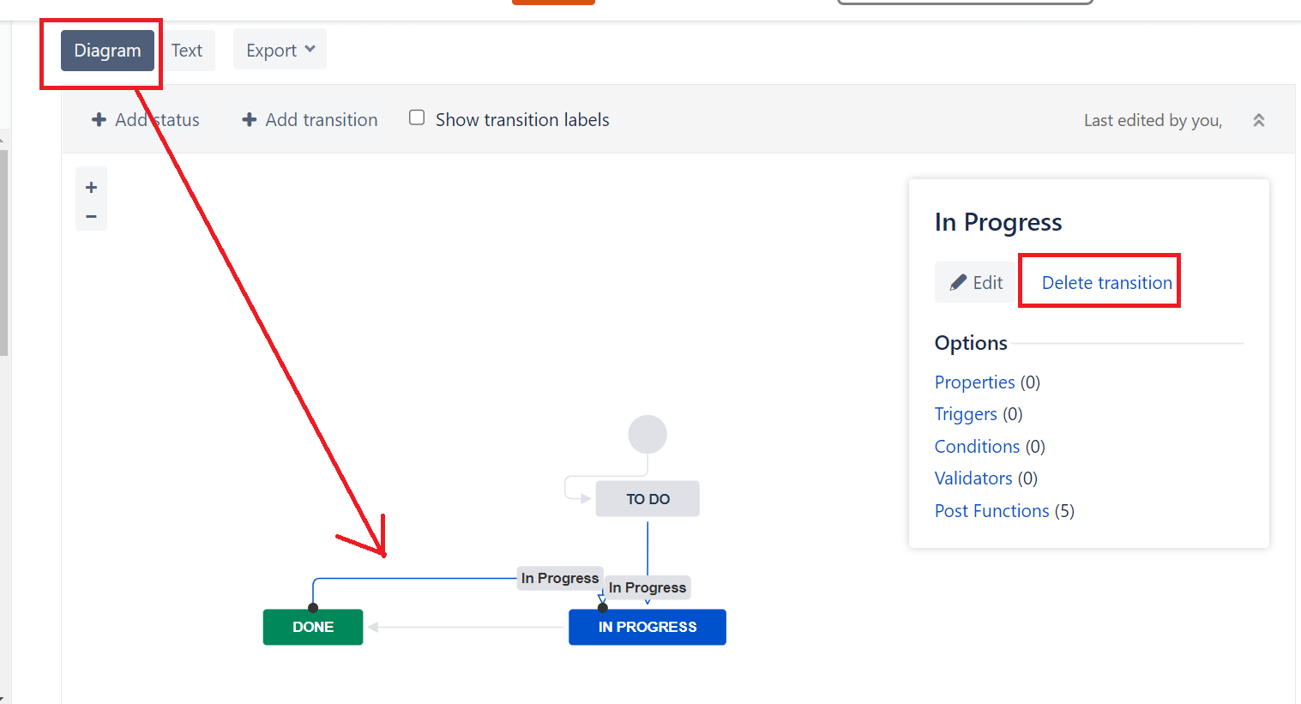
Task: Open the Export dropdown
Action: [280, 49]
